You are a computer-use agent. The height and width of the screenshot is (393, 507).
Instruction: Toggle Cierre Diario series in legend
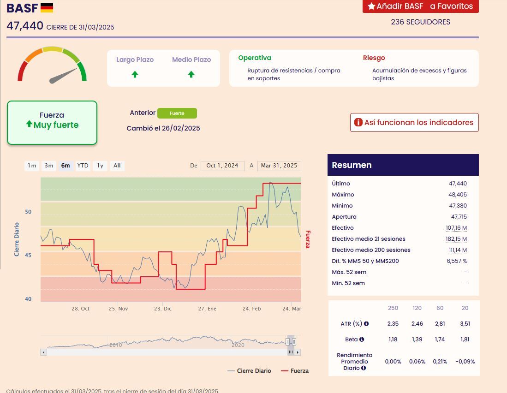[x=249, y=371]
